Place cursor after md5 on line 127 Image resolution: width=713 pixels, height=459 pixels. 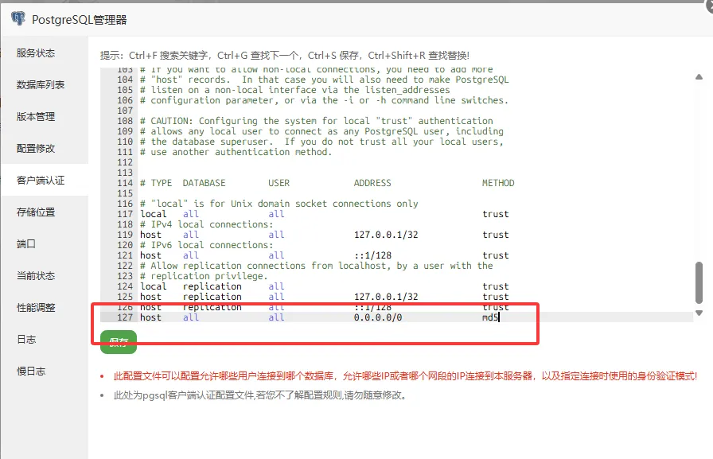point(500,317)
